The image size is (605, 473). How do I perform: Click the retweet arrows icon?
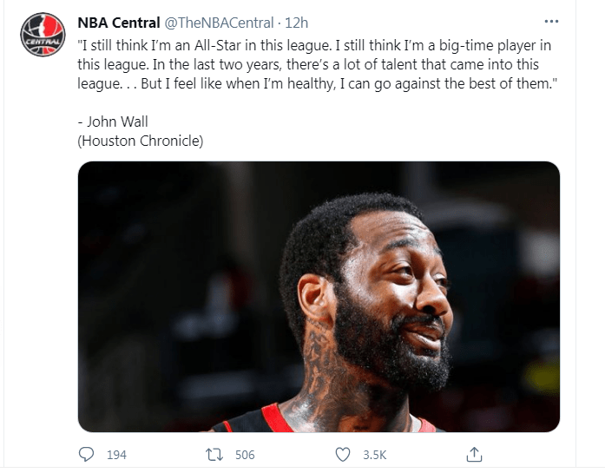coord(214,455)
